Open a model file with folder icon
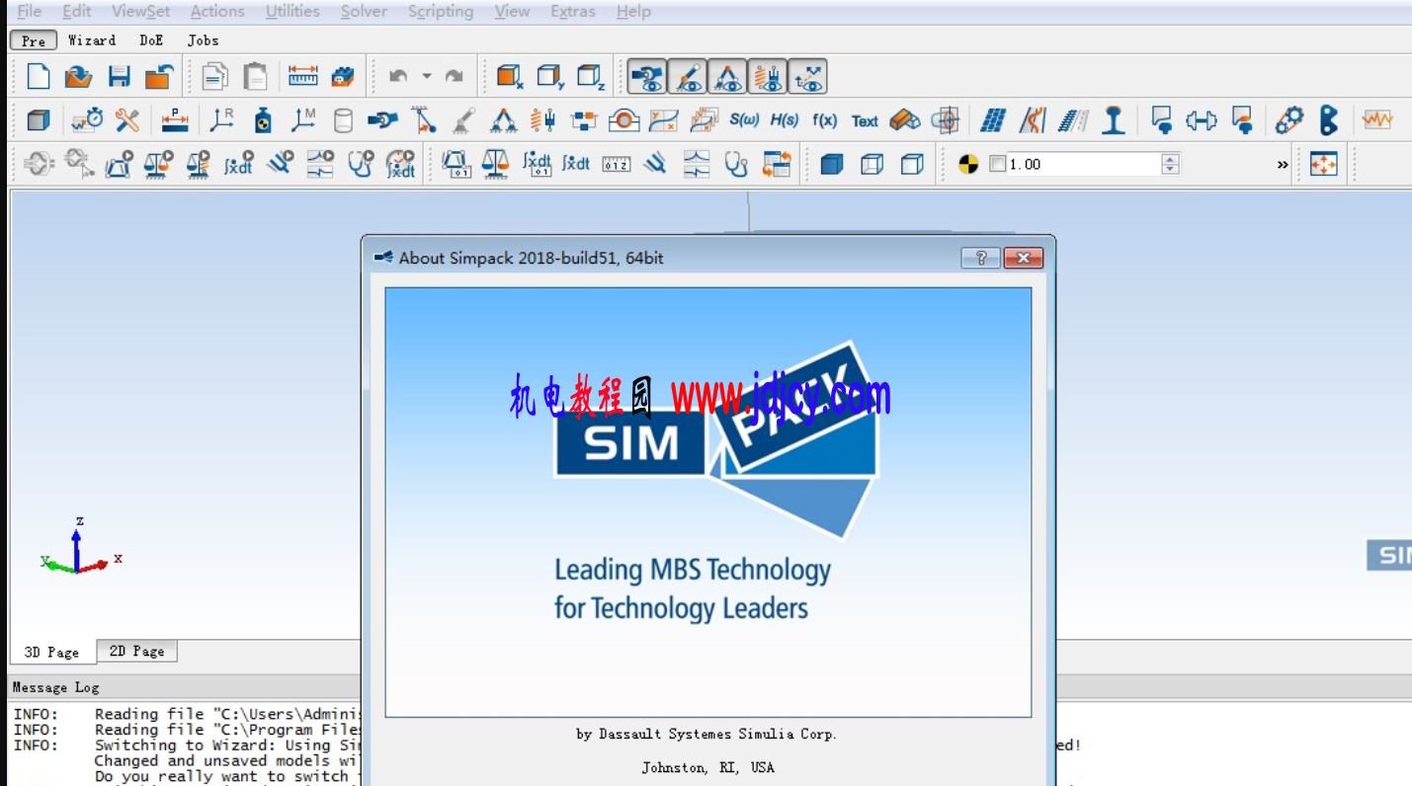The image size is (1412, 786). pos(78,77)
